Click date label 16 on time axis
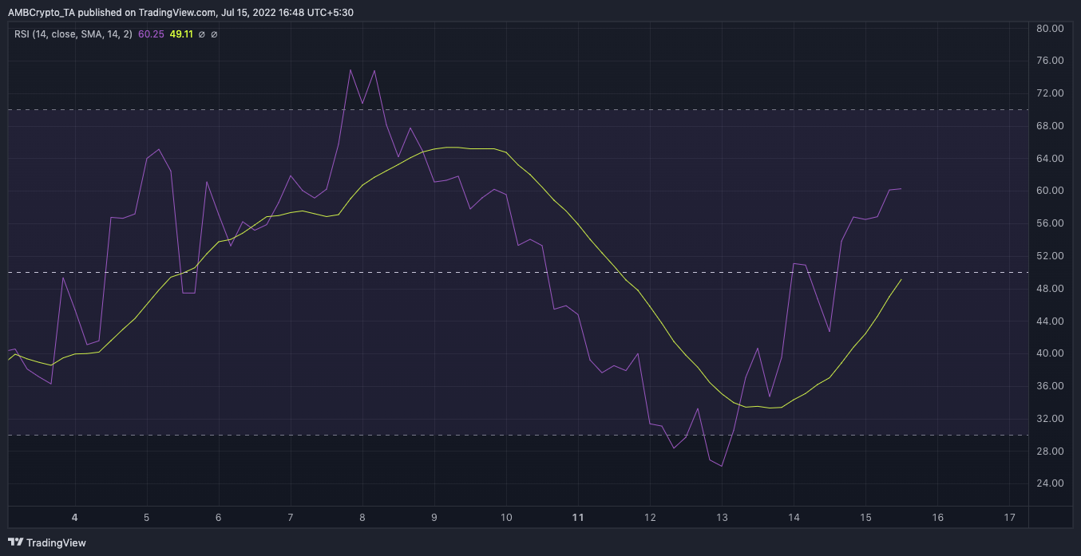The image size is (1081, 556). 937,518
